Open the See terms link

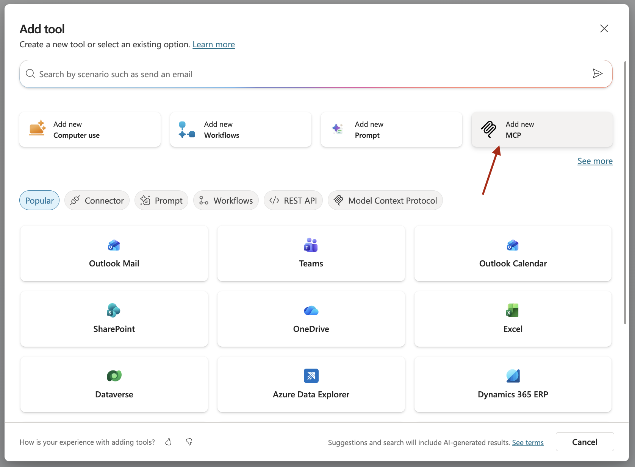click(528, 442)
